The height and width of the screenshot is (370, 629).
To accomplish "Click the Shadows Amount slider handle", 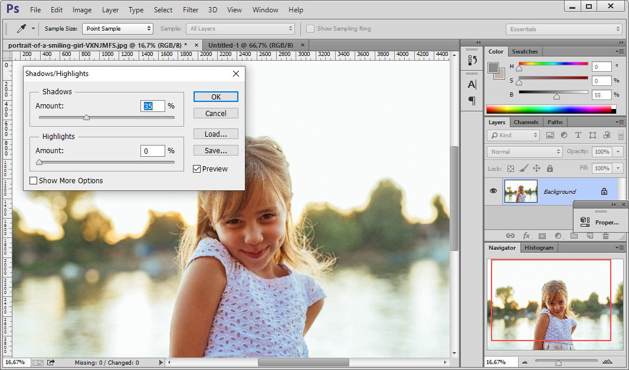I will [x=86, y=117].
